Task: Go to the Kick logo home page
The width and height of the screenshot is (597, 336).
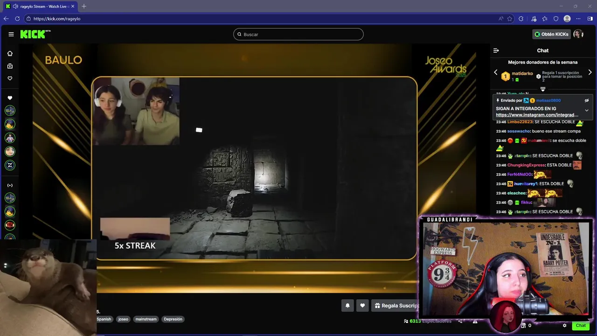Action: click(35, 34)
